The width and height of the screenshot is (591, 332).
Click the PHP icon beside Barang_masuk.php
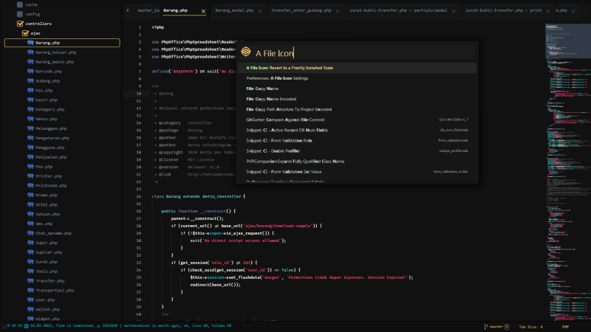tap(30, 62)
